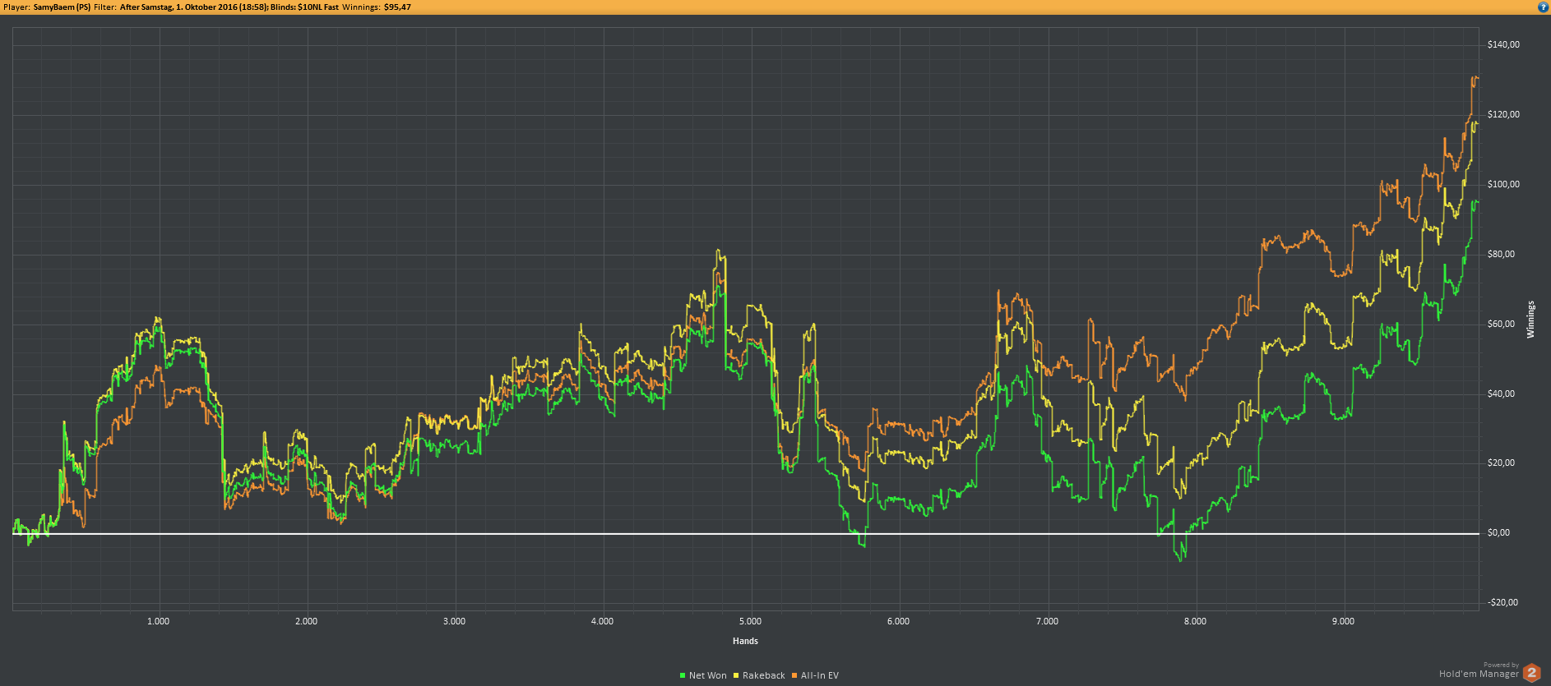Click the vertical "Winnings" y-axis title
The width and height of the screenshot is (1551, 686).
pos(1530,320)
